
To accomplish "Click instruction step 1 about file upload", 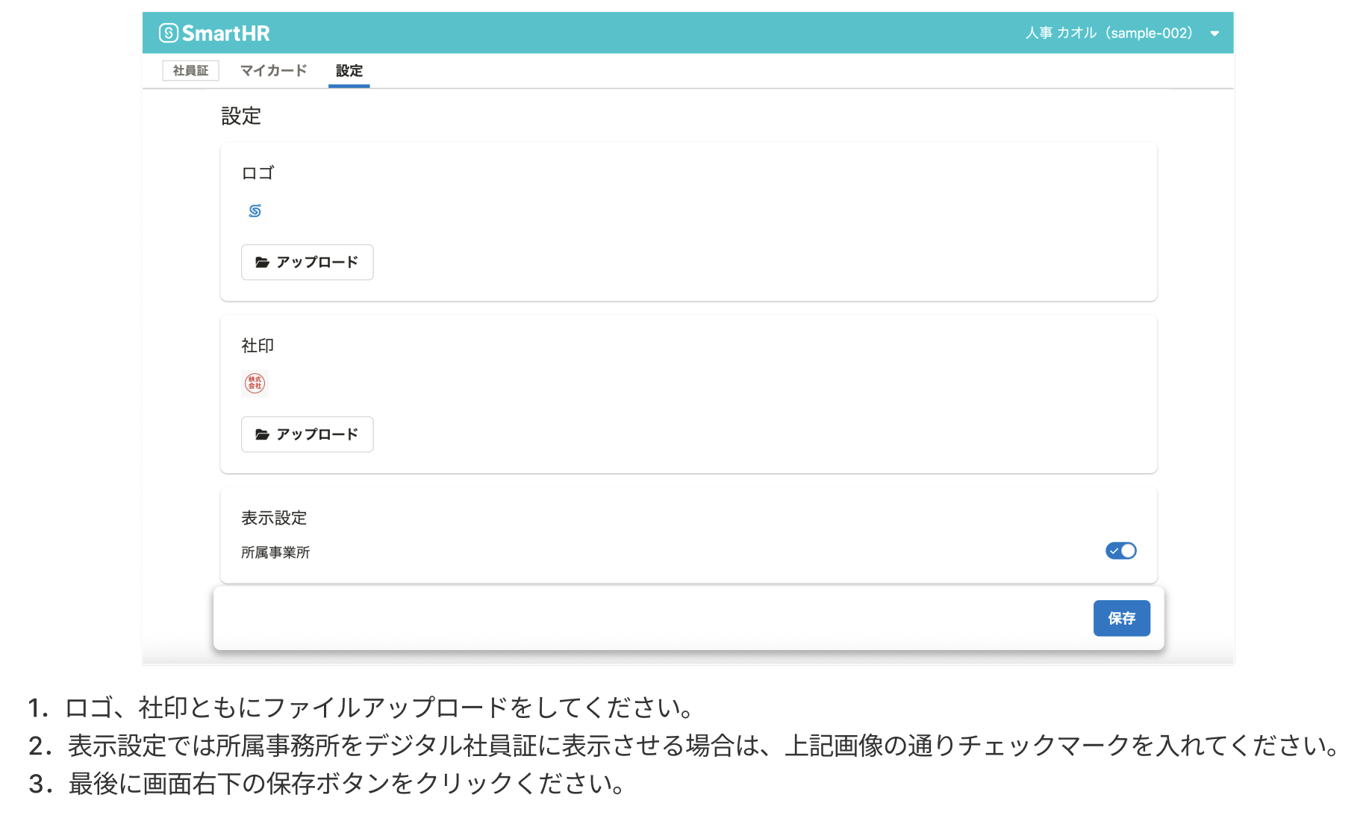I will tap(362, 707).
